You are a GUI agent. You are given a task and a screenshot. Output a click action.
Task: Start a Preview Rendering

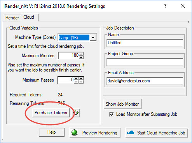coord(95,133)
